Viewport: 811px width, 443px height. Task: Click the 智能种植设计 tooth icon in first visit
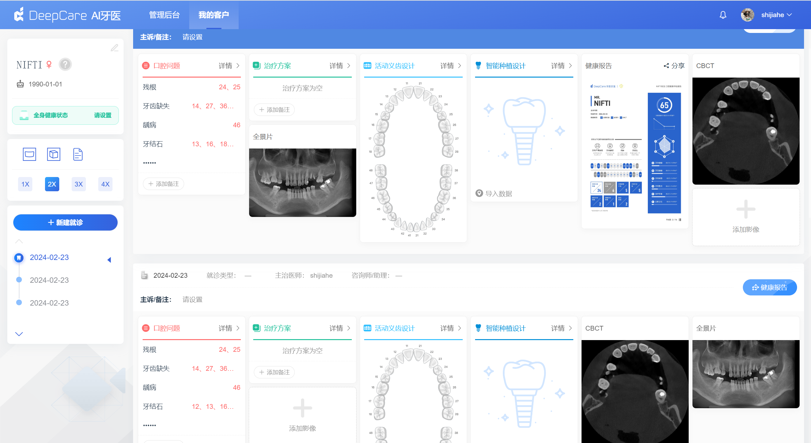click(478, 66)
